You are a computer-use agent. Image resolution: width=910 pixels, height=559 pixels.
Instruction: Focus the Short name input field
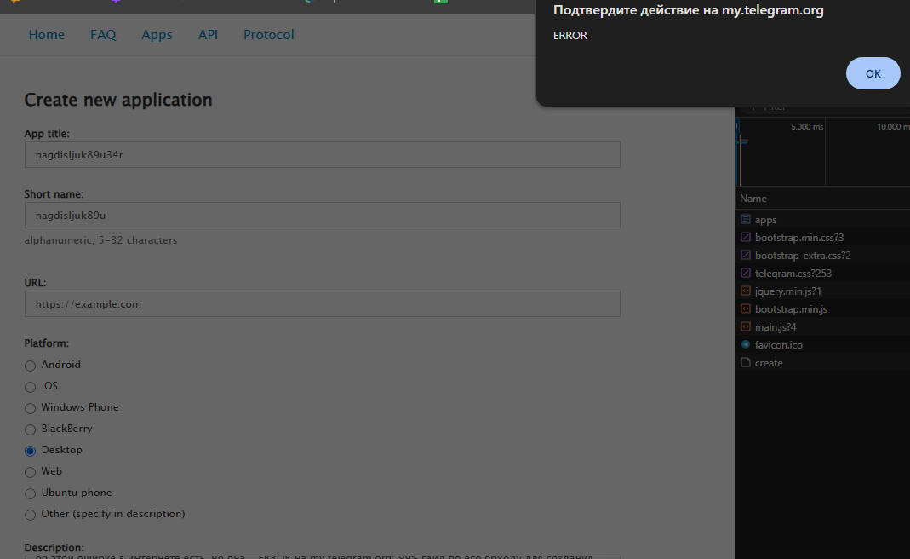322,215
